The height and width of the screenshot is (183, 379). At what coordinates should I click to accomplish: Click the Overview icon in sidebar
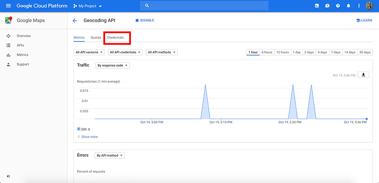pyautogui.click(x=9, y=36)
